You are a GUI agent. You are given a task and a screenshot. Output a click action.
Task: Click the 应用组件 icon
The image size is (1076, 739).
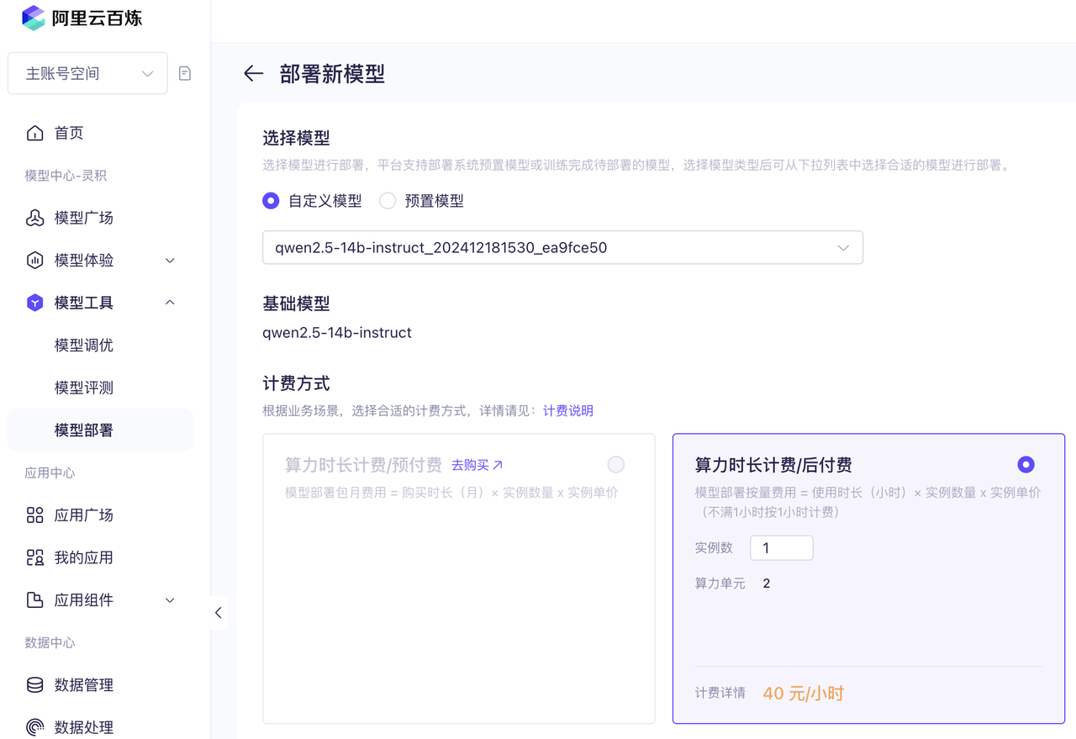pos(34,600)
